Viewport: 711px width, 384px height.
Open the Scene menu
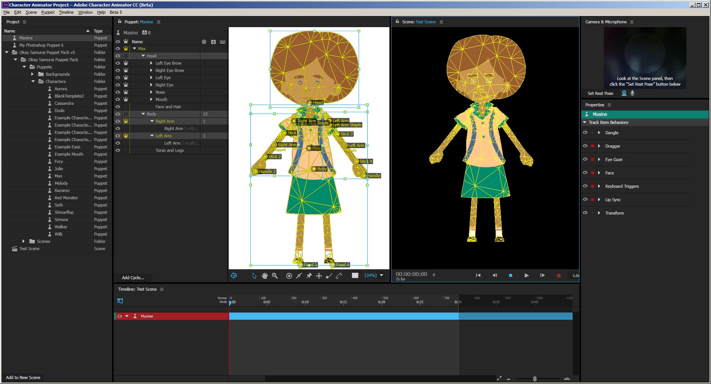31,12
